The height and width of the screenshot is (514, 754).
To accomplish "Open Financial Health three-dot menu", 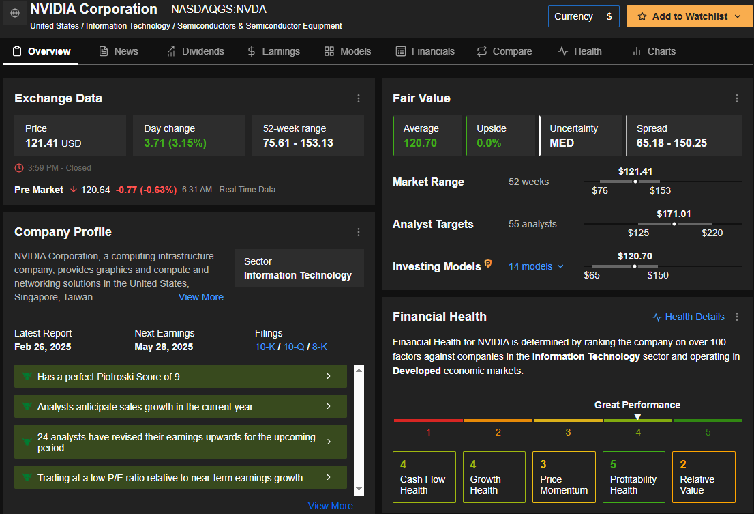I will tap(737, 317).
